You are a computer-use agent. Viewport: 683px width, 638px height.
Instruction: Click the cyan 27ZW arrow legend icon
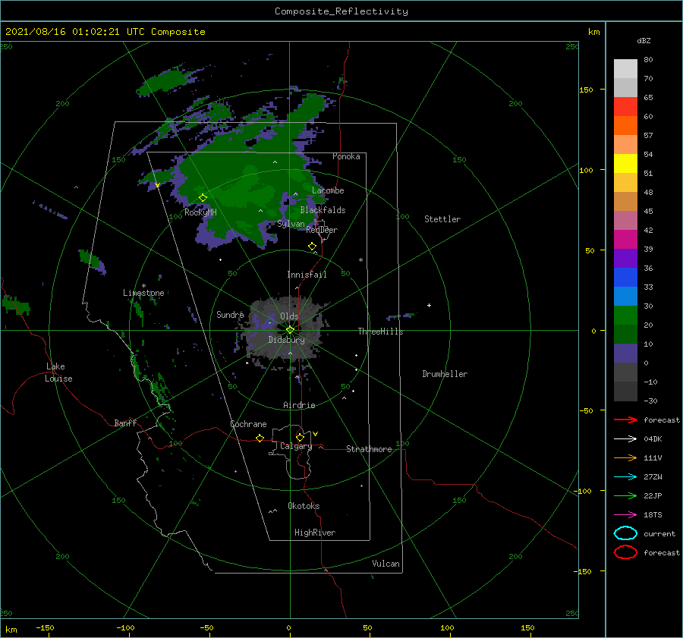[x=625, y=477]
